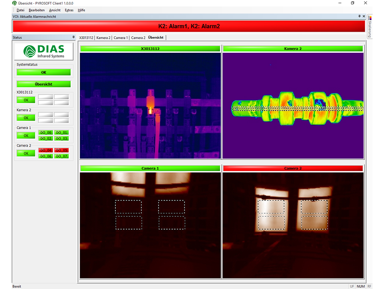The width and height of the screenshot is (385, 289).
Task: Toggle the red DO_04 output indicator
Action: coord(45,150)
